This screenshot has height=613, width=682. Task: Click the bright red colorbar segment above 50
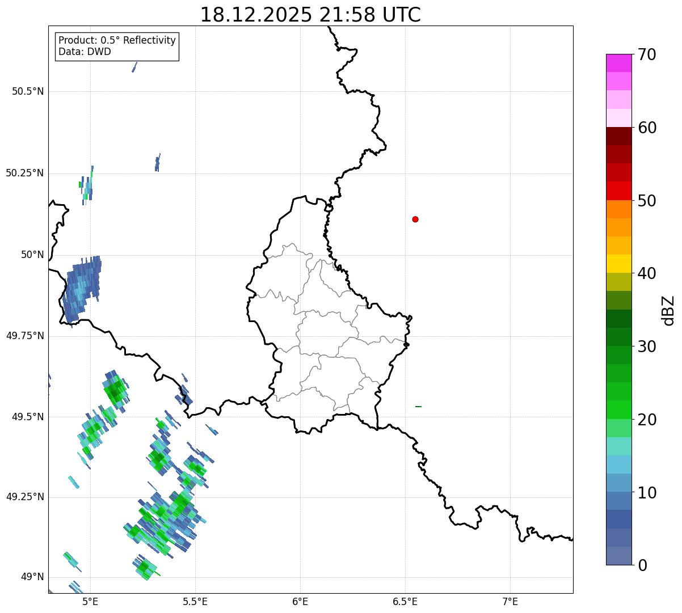618,191
